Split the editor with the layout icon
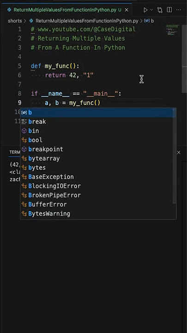This screenshot has height=333, width=187. (x=169, y=10)
